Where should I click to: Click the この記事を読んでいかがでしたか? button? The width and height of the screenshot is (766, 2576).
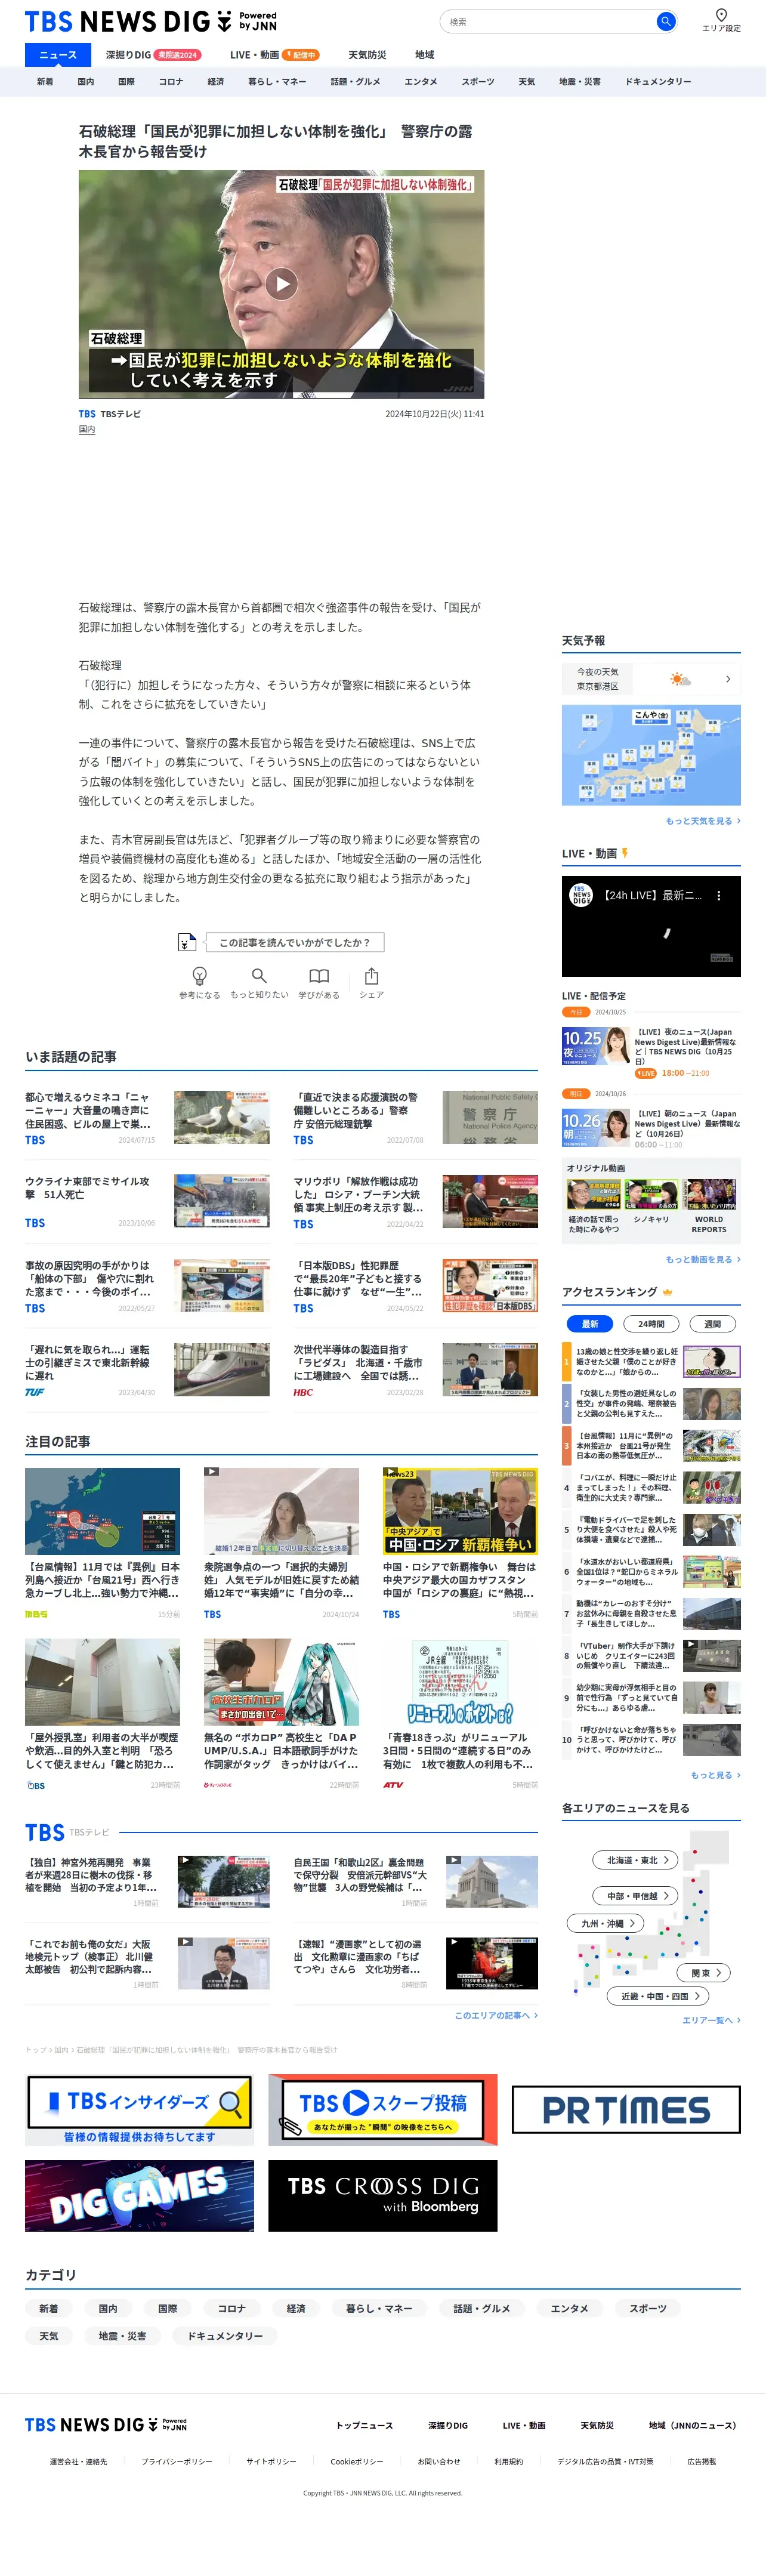coord(294,942)
